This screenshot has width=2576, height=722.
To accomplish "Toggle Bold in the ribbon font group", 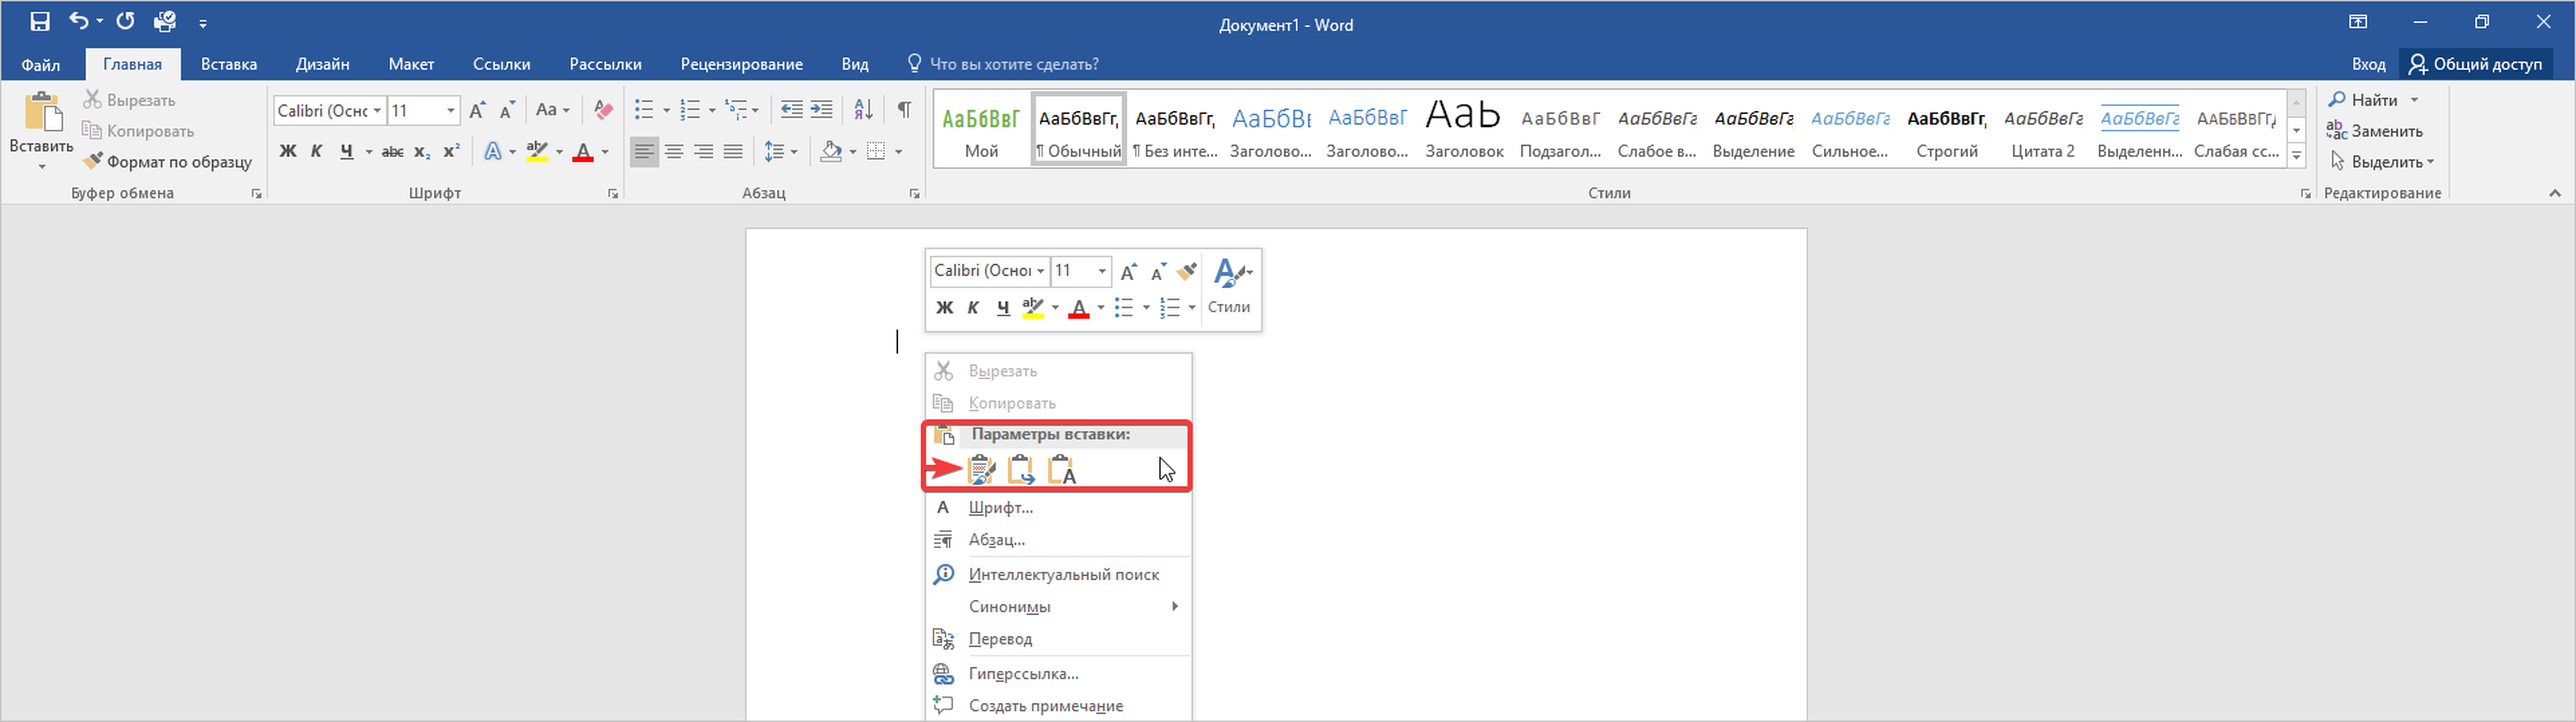I will (288, 152).
